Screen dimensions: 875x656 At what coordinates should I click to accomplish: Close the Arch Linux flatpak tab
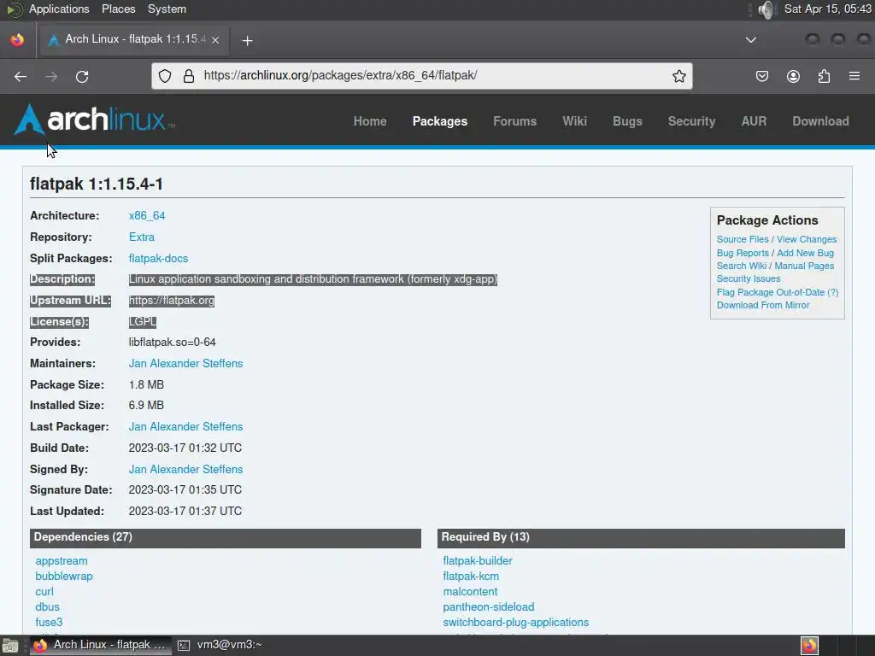coord(215,39)
